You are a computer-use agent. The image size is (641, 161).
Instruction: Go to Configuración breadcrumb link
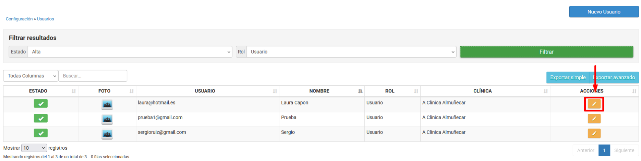[19, 19]
